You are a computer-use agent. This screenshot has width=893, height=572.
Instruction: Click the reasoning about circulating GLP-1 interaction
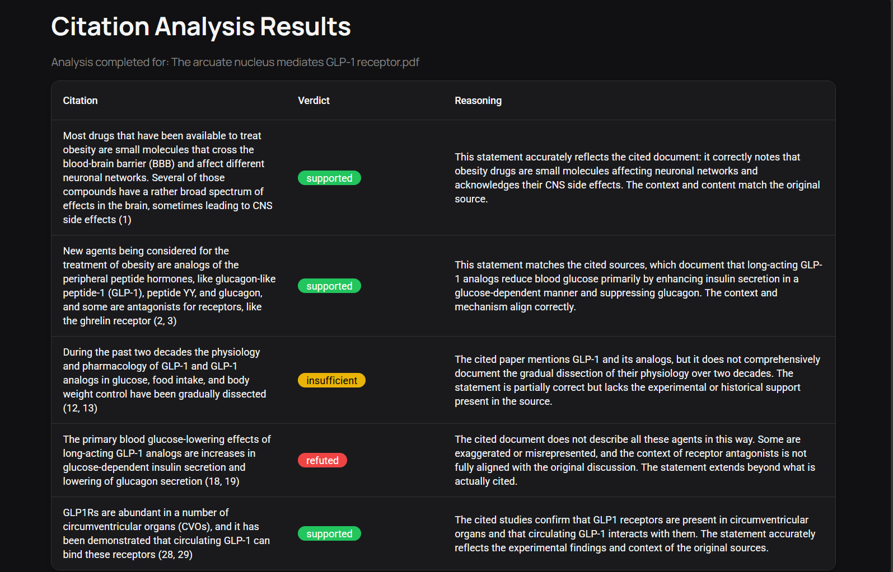click(x=635, y=533)
